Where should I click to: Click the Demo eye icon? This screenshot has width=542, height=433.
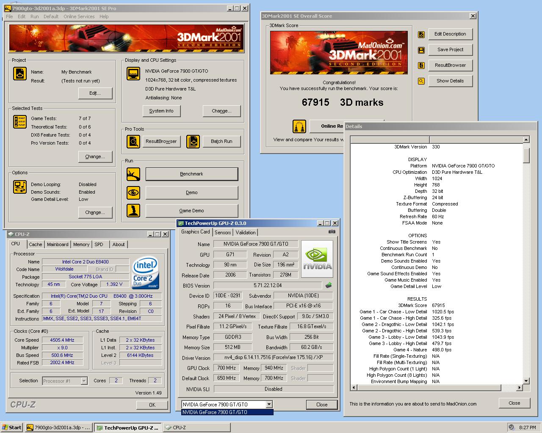[x=133, y=192]
